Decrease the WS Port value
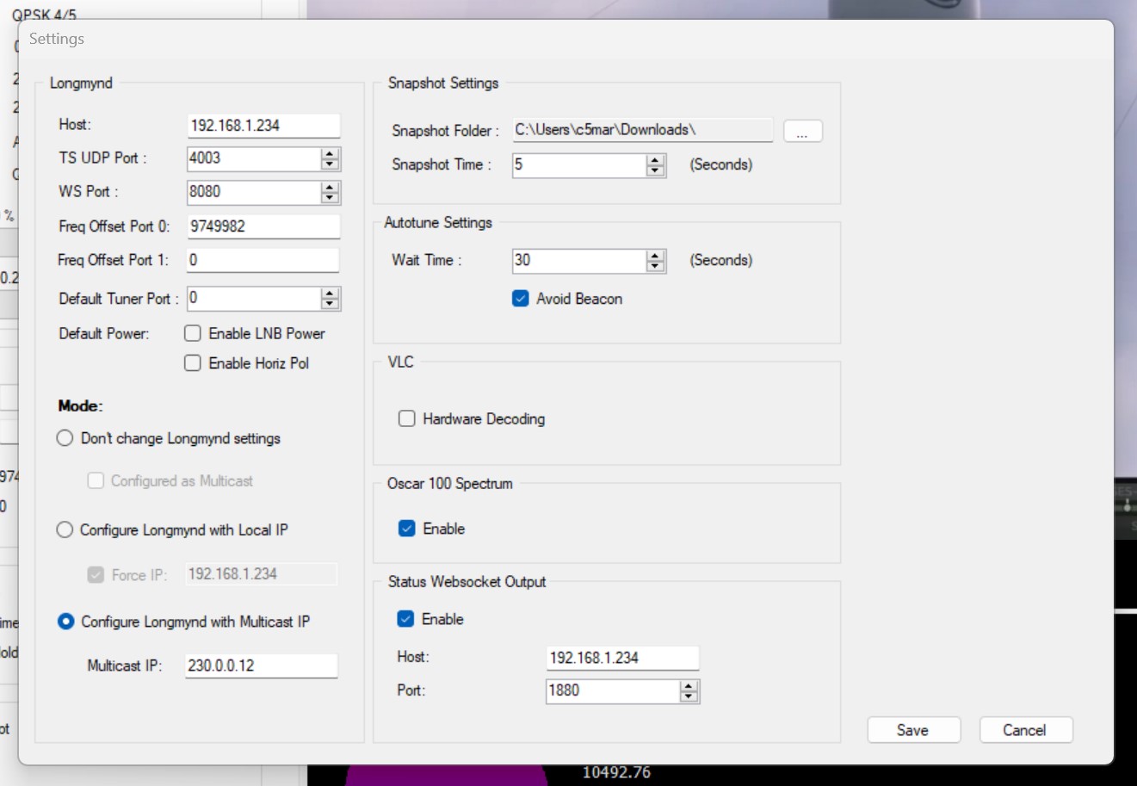Viewport: 1137px width, 786px height. point(330,197)
